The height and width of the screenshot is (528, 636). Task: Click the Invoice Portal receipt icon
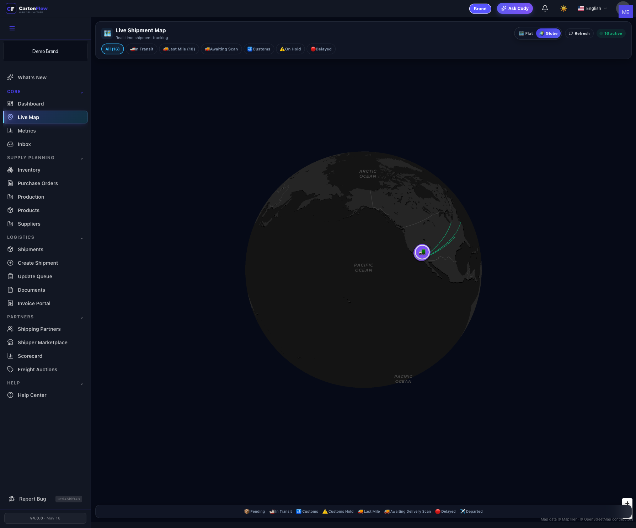(x=10, y=303)
